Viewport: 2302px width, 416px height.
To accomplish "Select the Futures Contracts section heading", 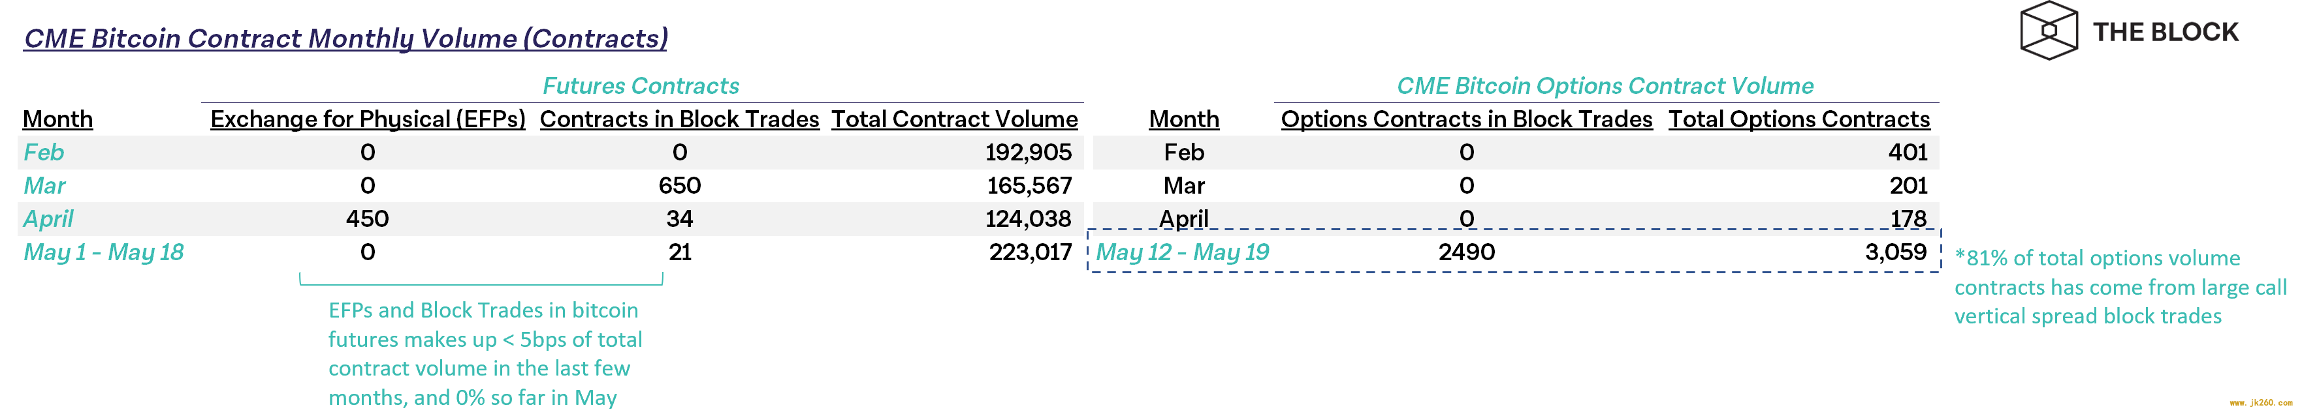I will (641, 85).
